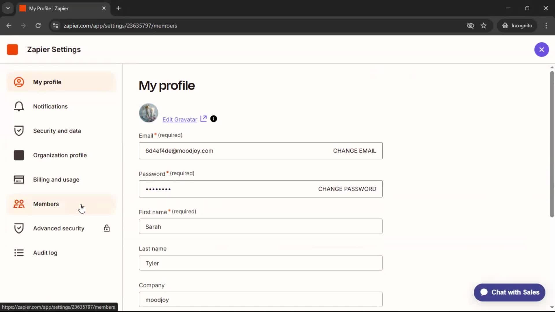Click the tracking-protection eye icon
The height and width of the screenshot is (312, 555).
[470, 26]
